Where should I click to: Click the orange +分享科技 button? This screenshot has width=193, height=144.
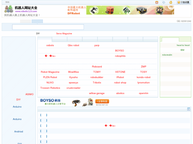[102, 101]
